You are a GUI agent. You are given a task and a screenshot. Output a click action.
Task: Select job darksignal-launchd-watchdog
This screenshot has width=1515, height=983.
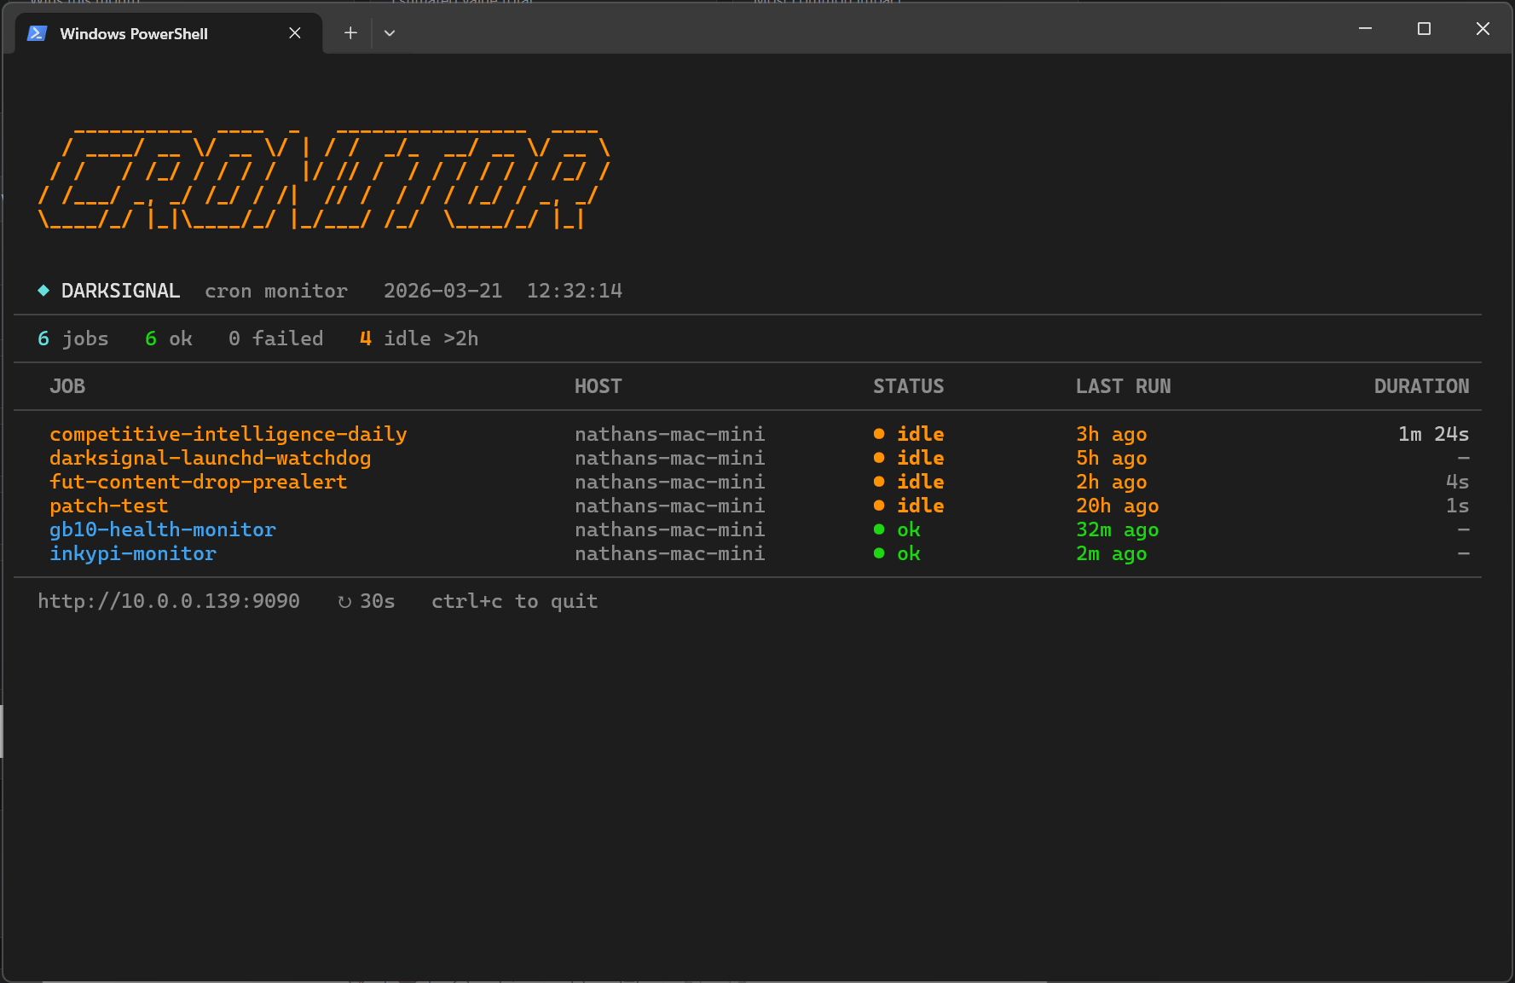coord(211,458)
